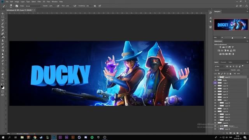Hide the ducky text layer

point(215,80)
